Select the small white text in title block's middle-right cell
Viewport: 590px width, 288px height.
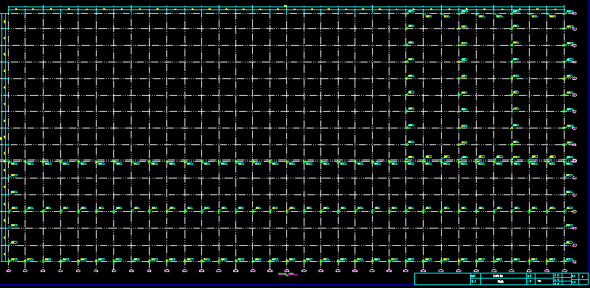[539, 281]
